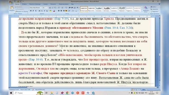Toggle Superscript formatting
Viewport: 169px width, 95px height.
(x=44, y=11)
